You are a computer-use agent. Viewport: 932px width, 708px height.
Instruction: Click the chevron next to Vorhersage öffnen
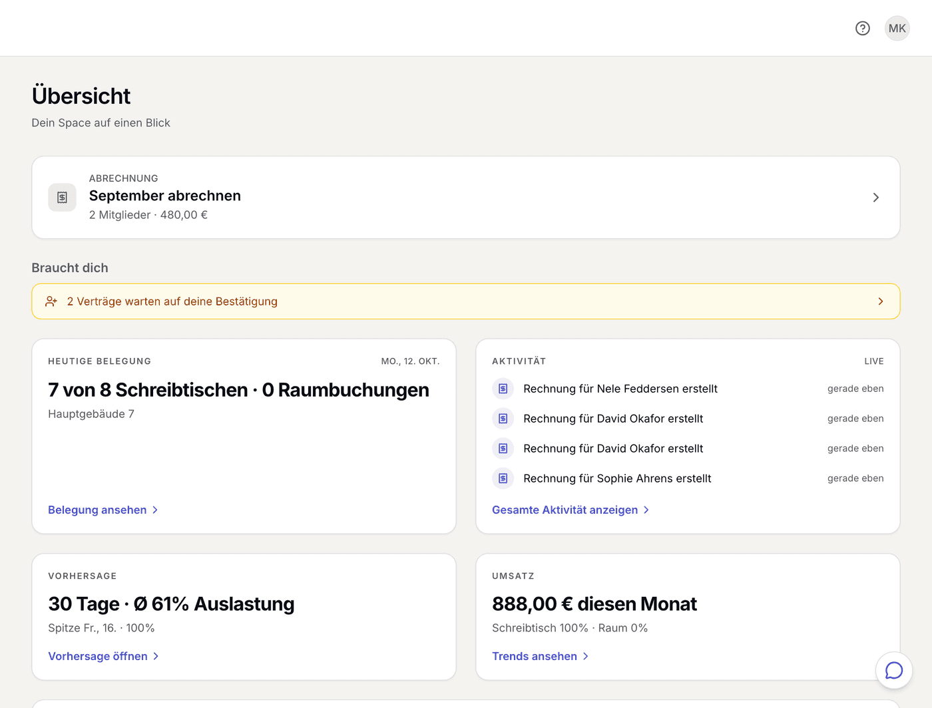coord(156,656)
